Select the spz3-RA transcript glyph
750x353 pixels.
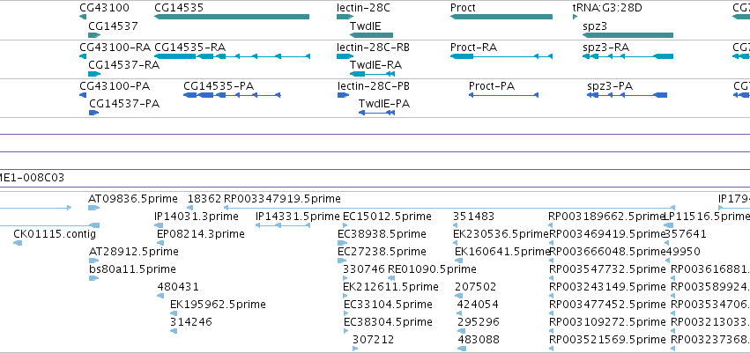pos(628,56)
